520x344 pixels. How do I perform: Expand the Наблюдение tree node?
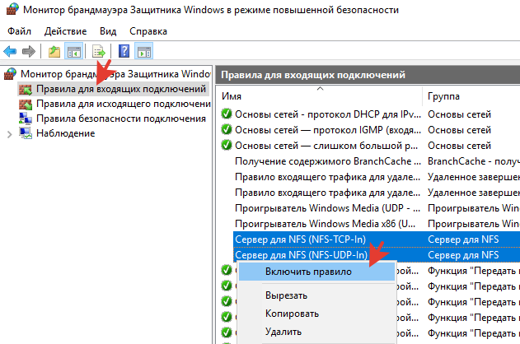click(x=9, y=133)
